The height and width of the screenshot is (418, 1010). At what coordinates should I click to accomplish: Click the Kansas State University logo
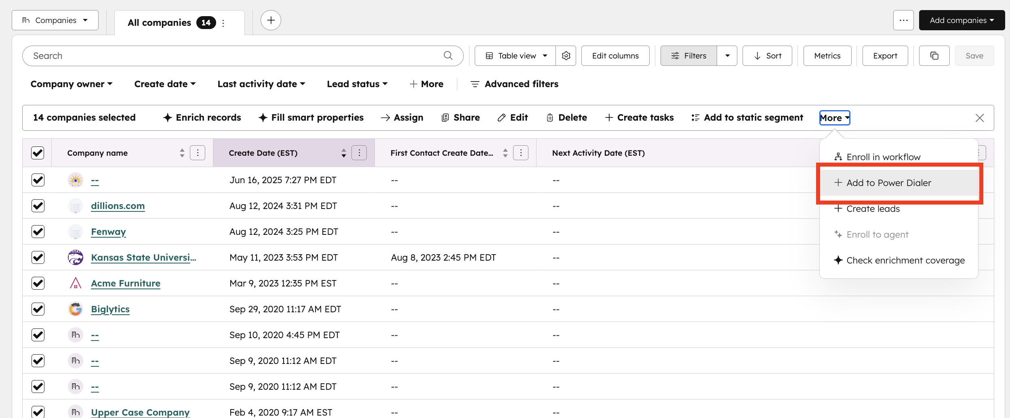[x=76, y=257]
